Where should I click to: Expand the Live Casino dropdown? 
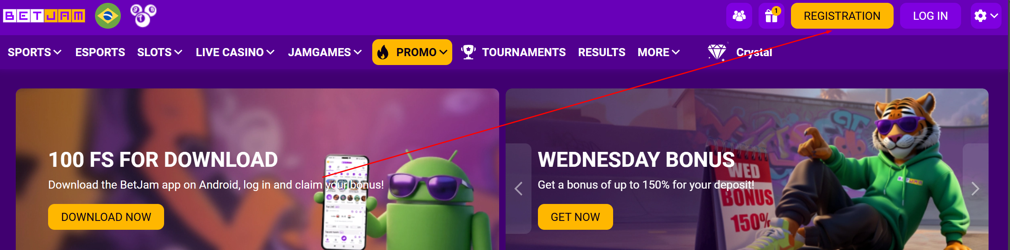pos(235,52)
